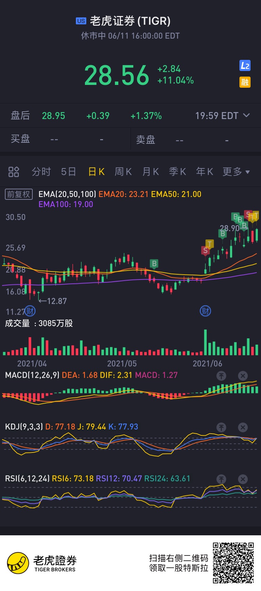
Task: Move KDJ indicator to top with arrow icon
Action: coord(221,427)
